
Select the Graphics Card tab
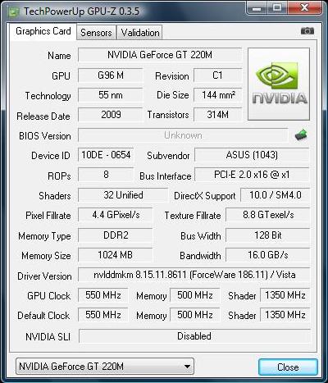click(43, 31)
